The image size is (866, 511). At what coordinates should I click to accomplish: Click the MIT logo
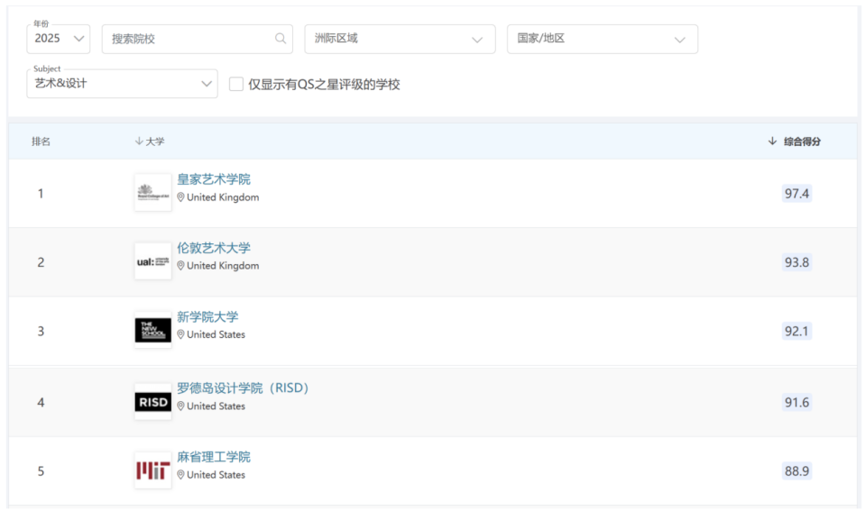(x=153, y=470)
